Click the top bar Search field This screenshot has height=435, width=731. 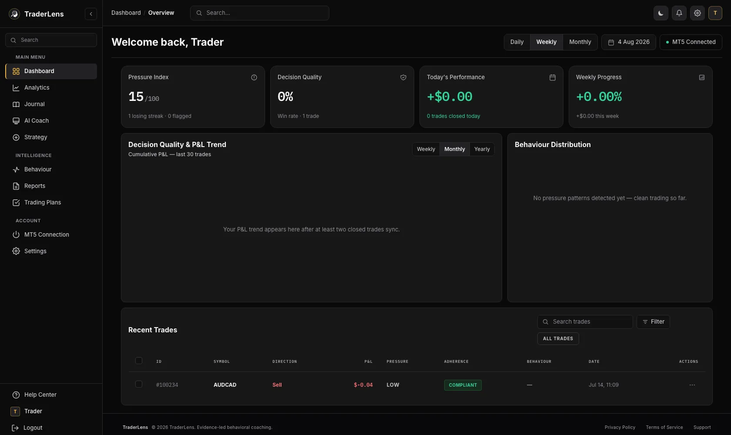pos(259,13)
